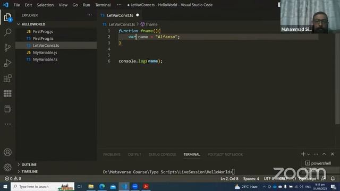Click the notebook icon in activity bar
340x191 pixels.
(x=7, y=109)
